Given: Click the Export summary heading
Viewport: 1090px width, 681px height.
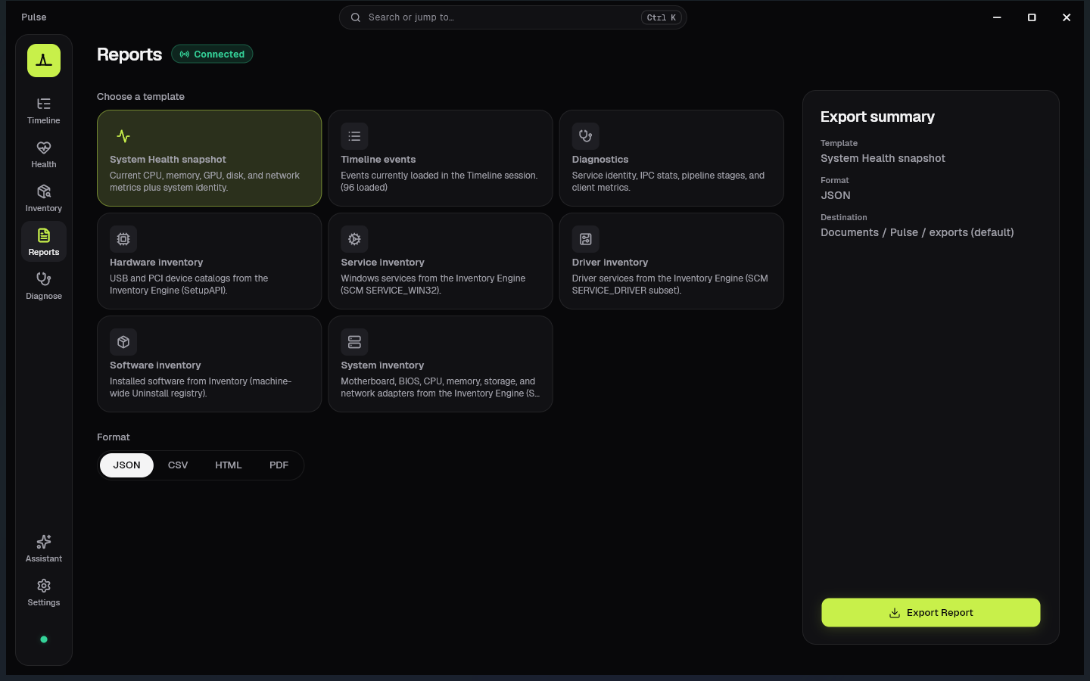Looking at the screenshot, I should [x=877, y=117].
